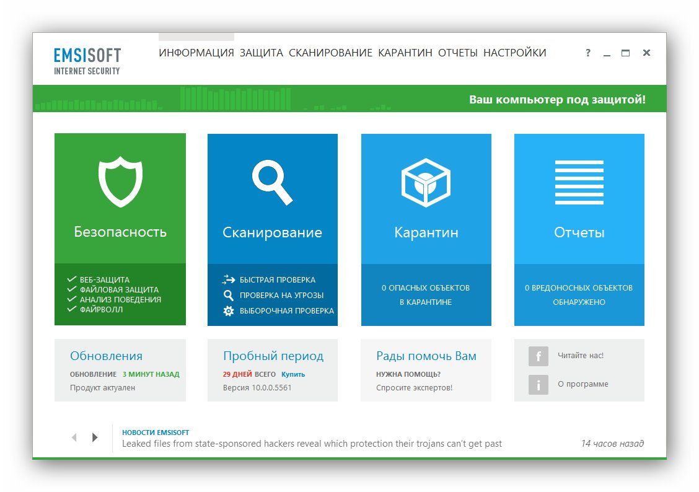
Task: Open the Facebook icon next to Читайте нас
Action: (538, 356)
